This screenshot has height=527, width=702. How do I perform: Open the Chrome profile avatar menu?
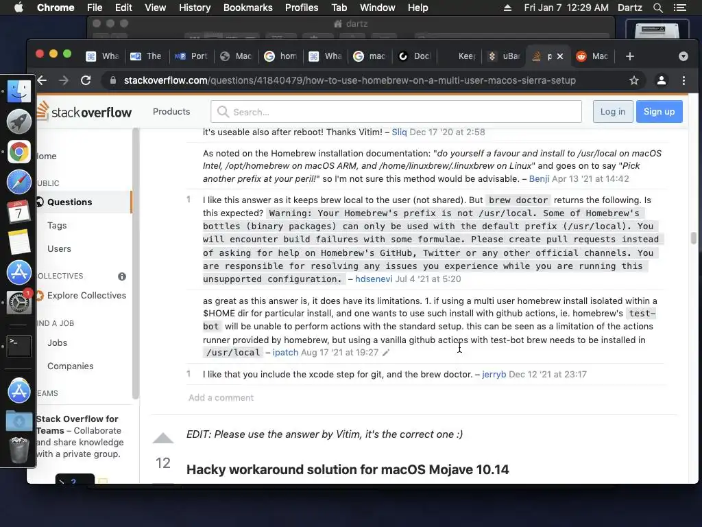coord(662,81)
